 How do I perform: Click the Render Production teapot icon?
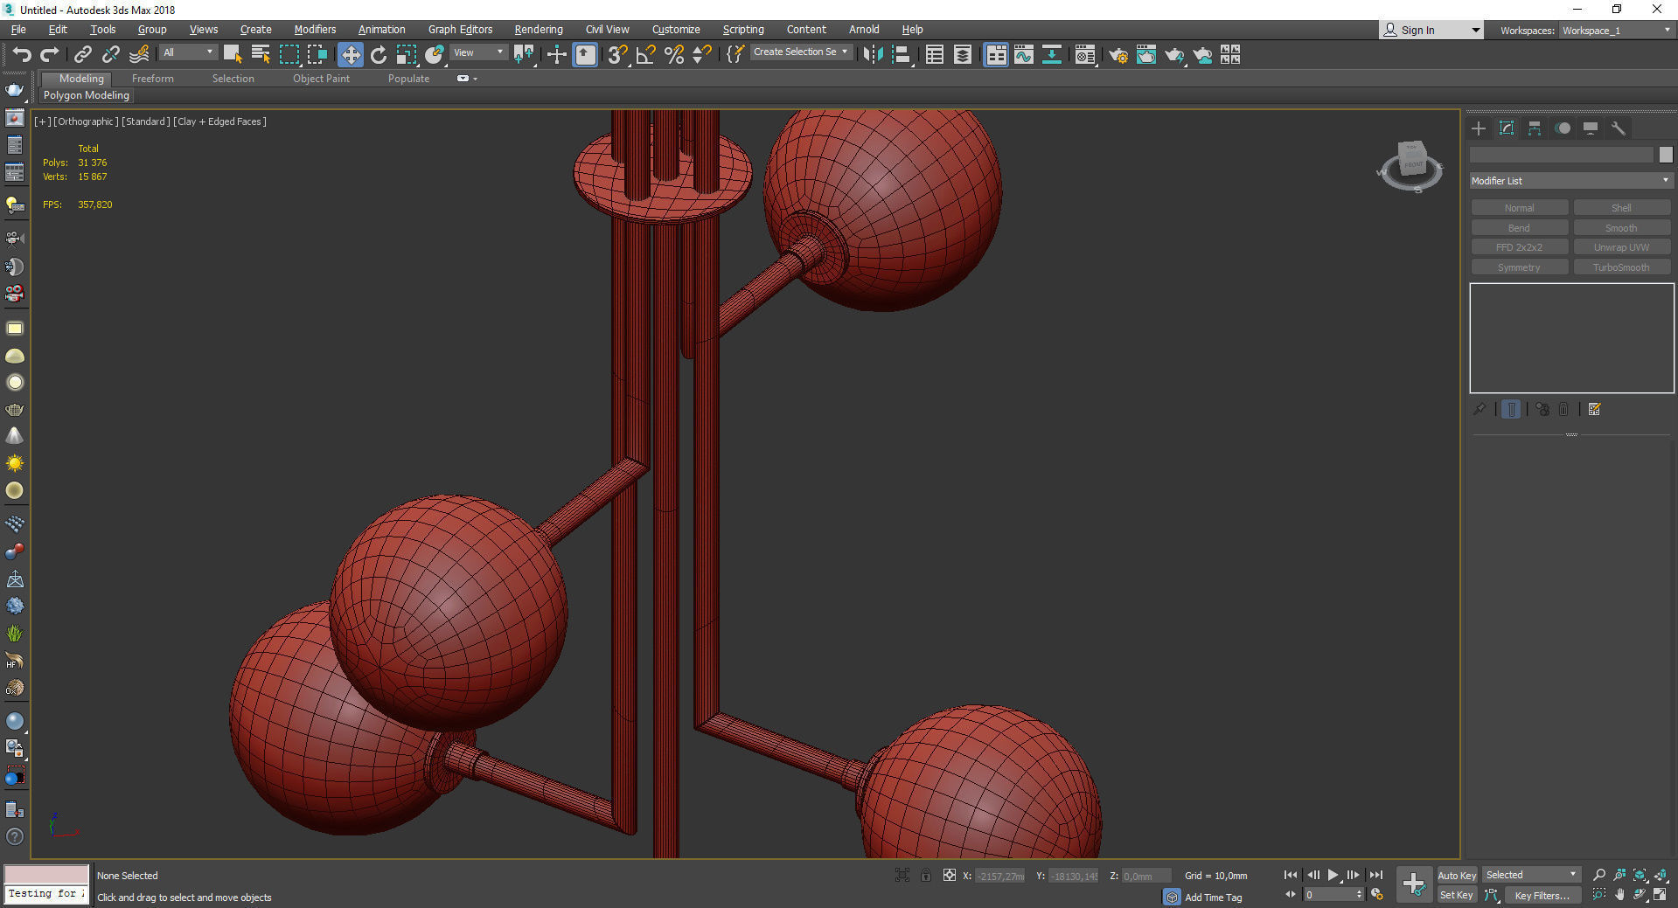(x=1174, y=55)
